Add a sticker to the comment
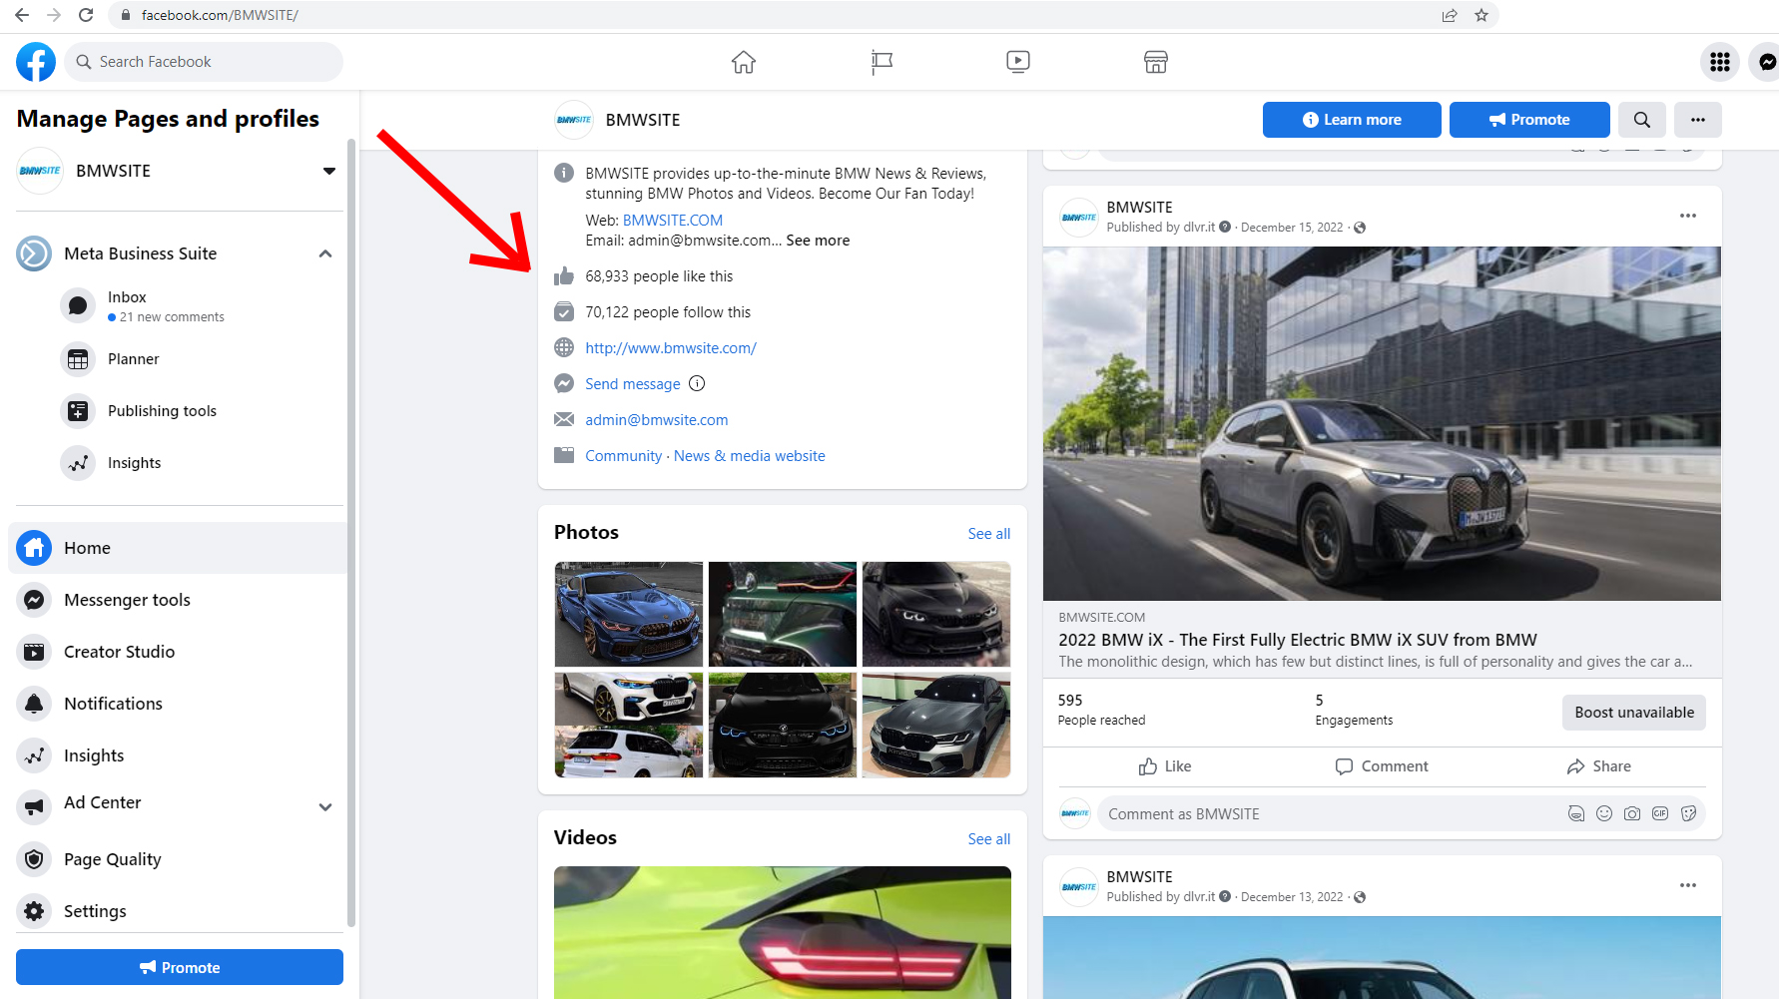The width and height of the screenshot is (1779, 999). [1688, 813]
